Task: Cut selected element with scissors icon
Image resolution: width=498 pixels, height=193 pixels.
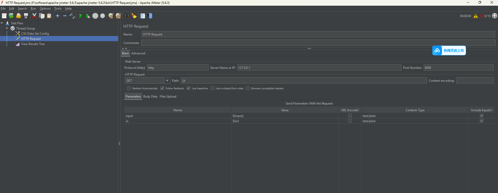Action: (x=34, y=16)
